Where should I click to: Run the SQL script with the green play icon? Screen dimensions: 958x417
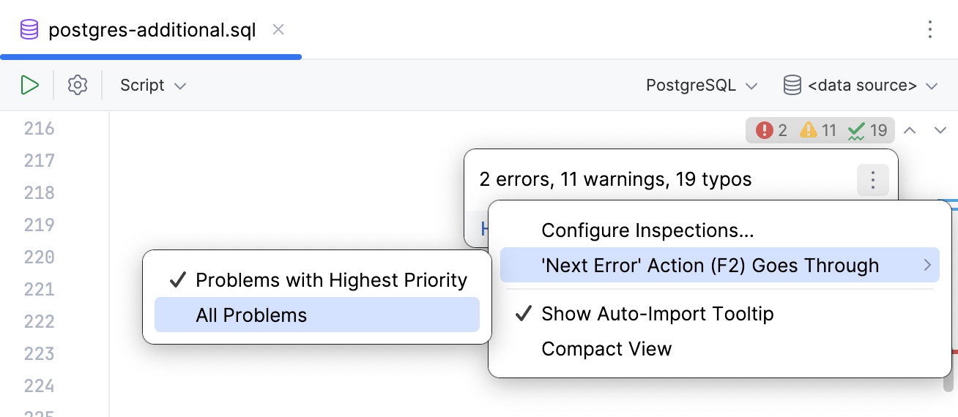pyautogui.click(x=30, y=85)
